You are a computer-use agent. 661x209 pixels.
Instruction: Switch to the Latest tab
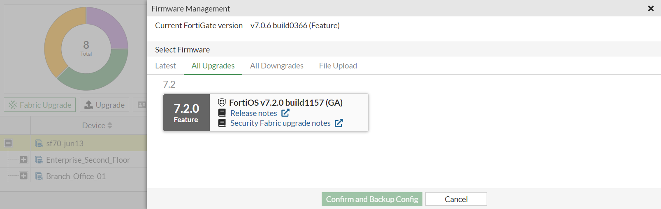tap(165, 66)
